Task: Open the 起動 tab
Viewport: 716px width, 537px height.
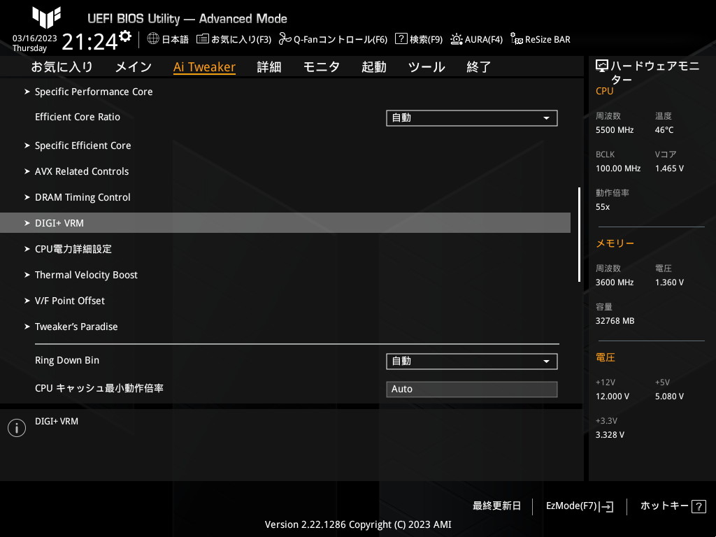Action: 373,67
